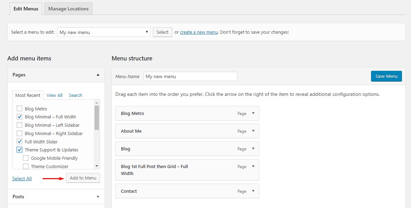Switch to the Manage Locations tab

pyautogui.click(x=68, y=9)
